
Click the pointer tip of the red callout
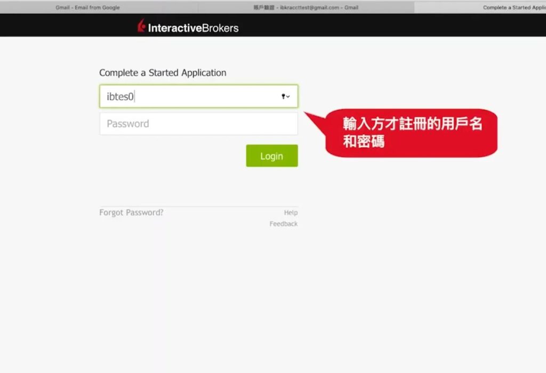pos(306,113)
